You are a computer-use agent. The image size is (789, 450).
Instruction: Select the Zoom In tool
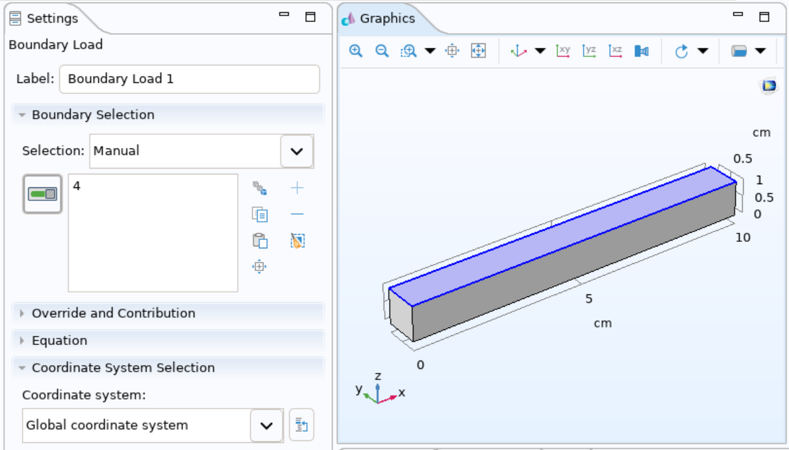(355, 50)
